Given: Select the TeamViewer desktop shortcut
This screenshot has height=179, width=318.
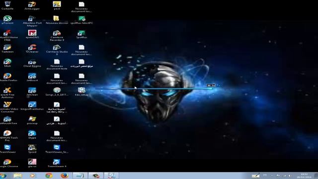Looking at the screenshot, I should [x=7, y=149].
